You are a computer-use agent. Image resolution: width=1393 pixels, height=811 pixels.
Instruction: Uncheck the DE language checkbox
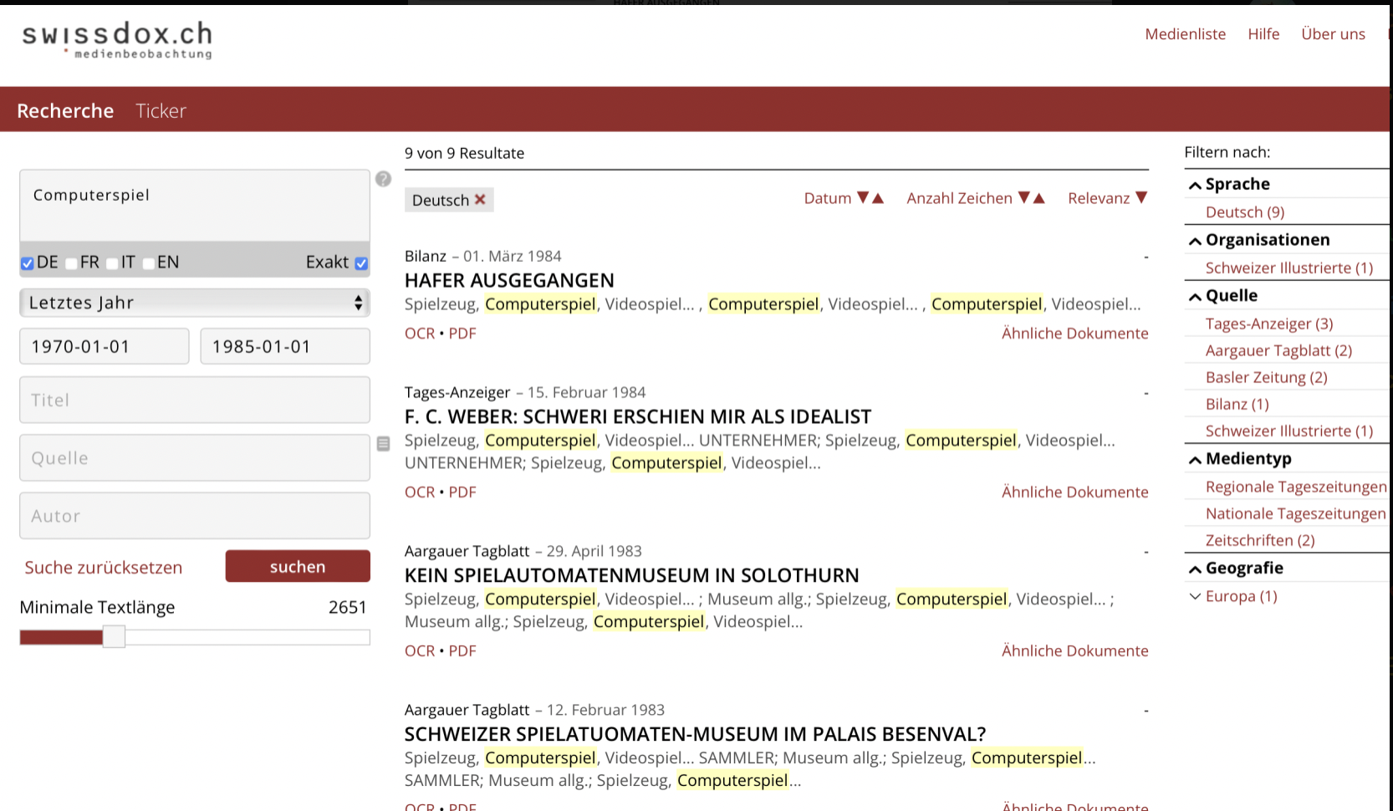coord(28,263)
